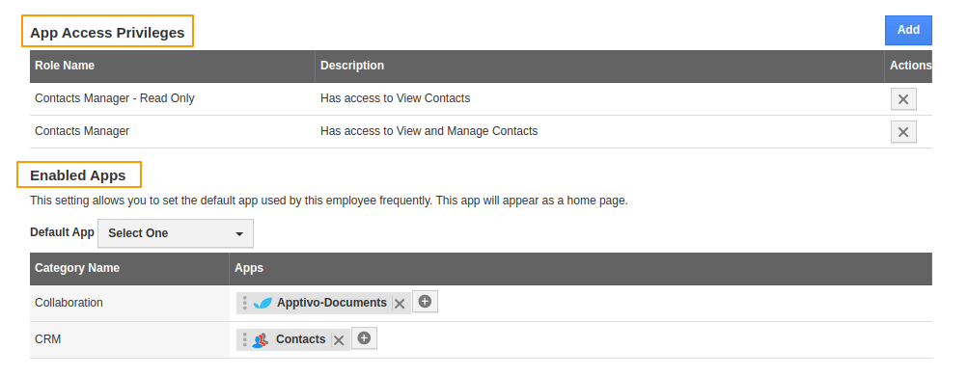This screenshot has height=376, width=968.
Task: Click 'Contacts Manager - Read Only' role name
Action: tap(115, 98)
